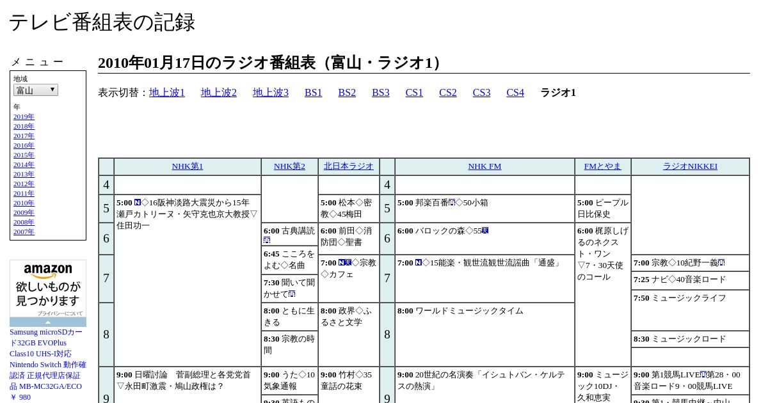Open the 2012年 year link
The image size is (768, 403).
24,184
